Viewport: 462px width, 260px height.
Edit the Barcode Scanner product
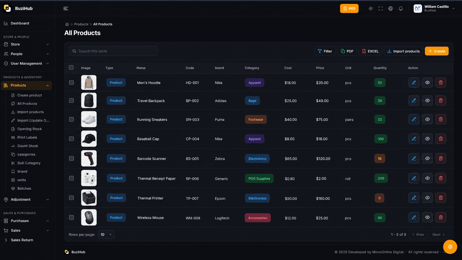coord(414,159)
